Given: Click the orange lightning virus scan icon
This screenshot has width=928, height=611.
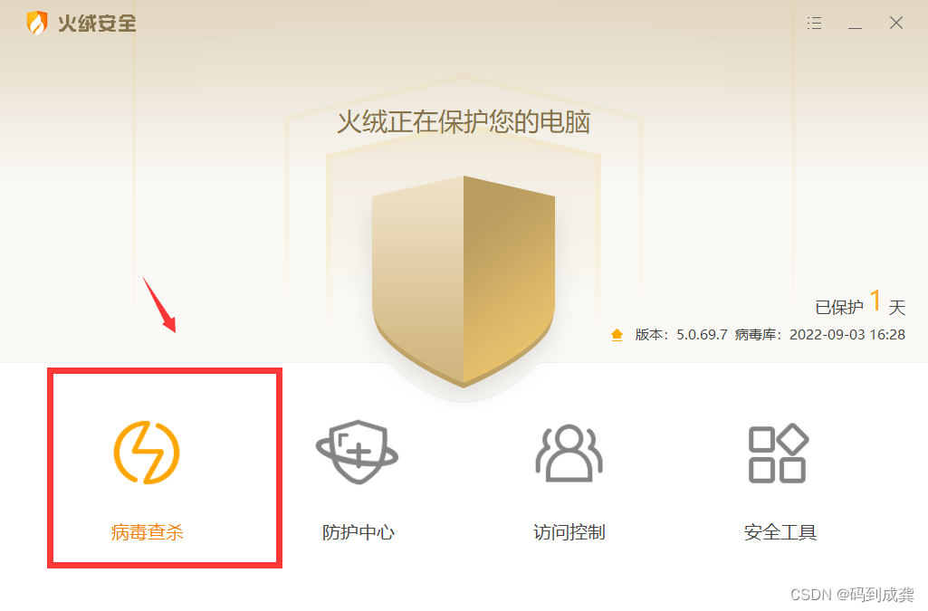Looking at the screenshot, I should click(x=147, y=453).
